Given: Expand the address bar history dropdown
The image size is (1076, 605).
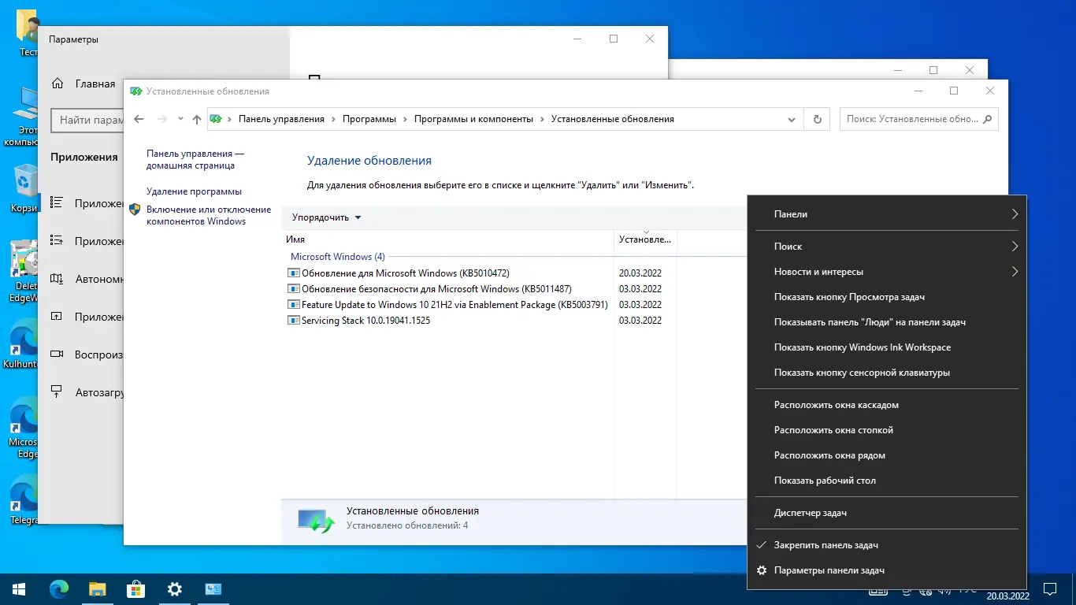Looking at the screenshot, I should click(792, 118).
